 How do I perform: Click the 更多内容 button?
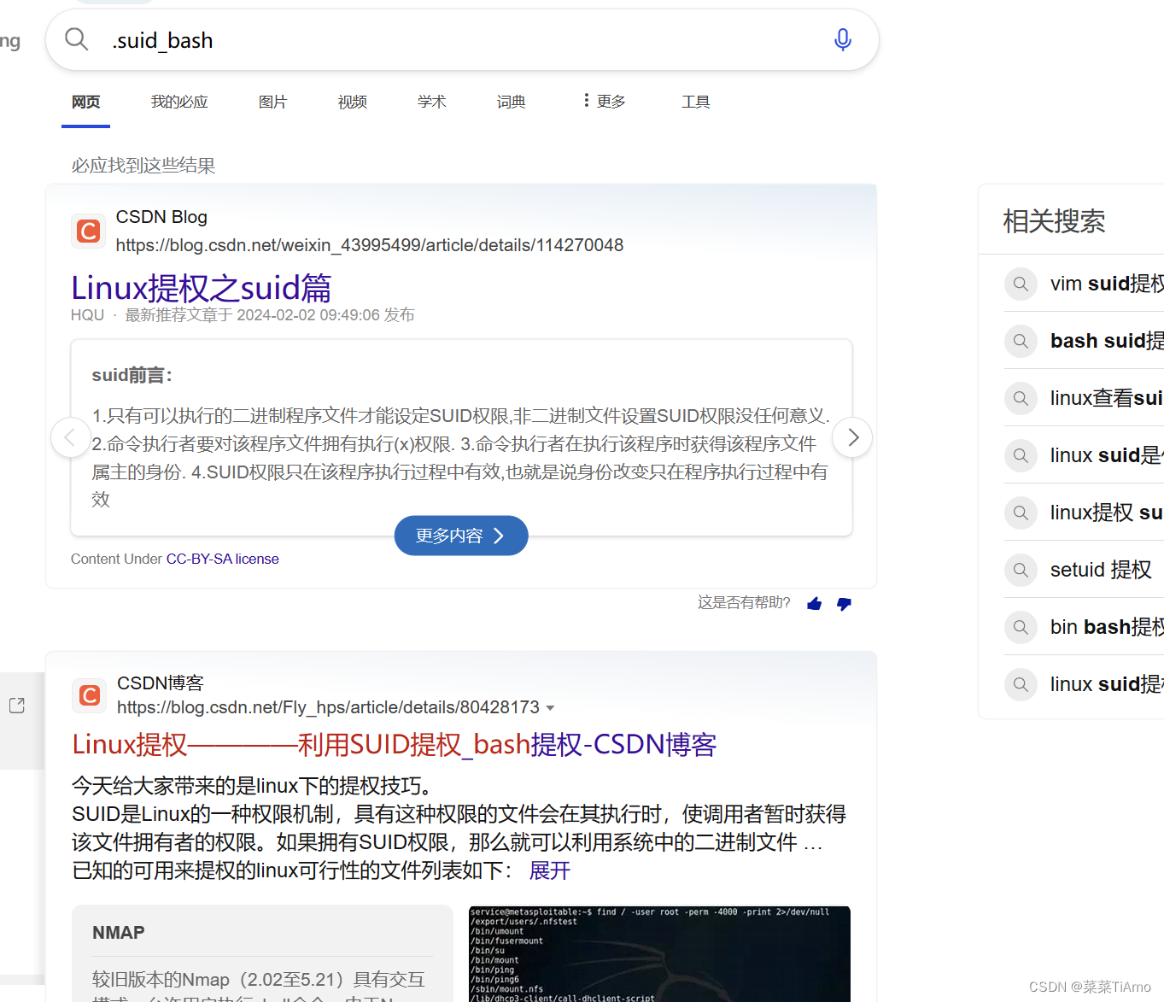(x=461, y=536)
